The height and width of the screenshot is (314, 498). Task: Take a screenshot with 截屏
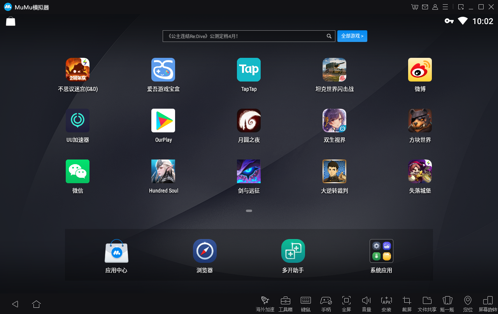pyautogui.click(x=407, y=303)
